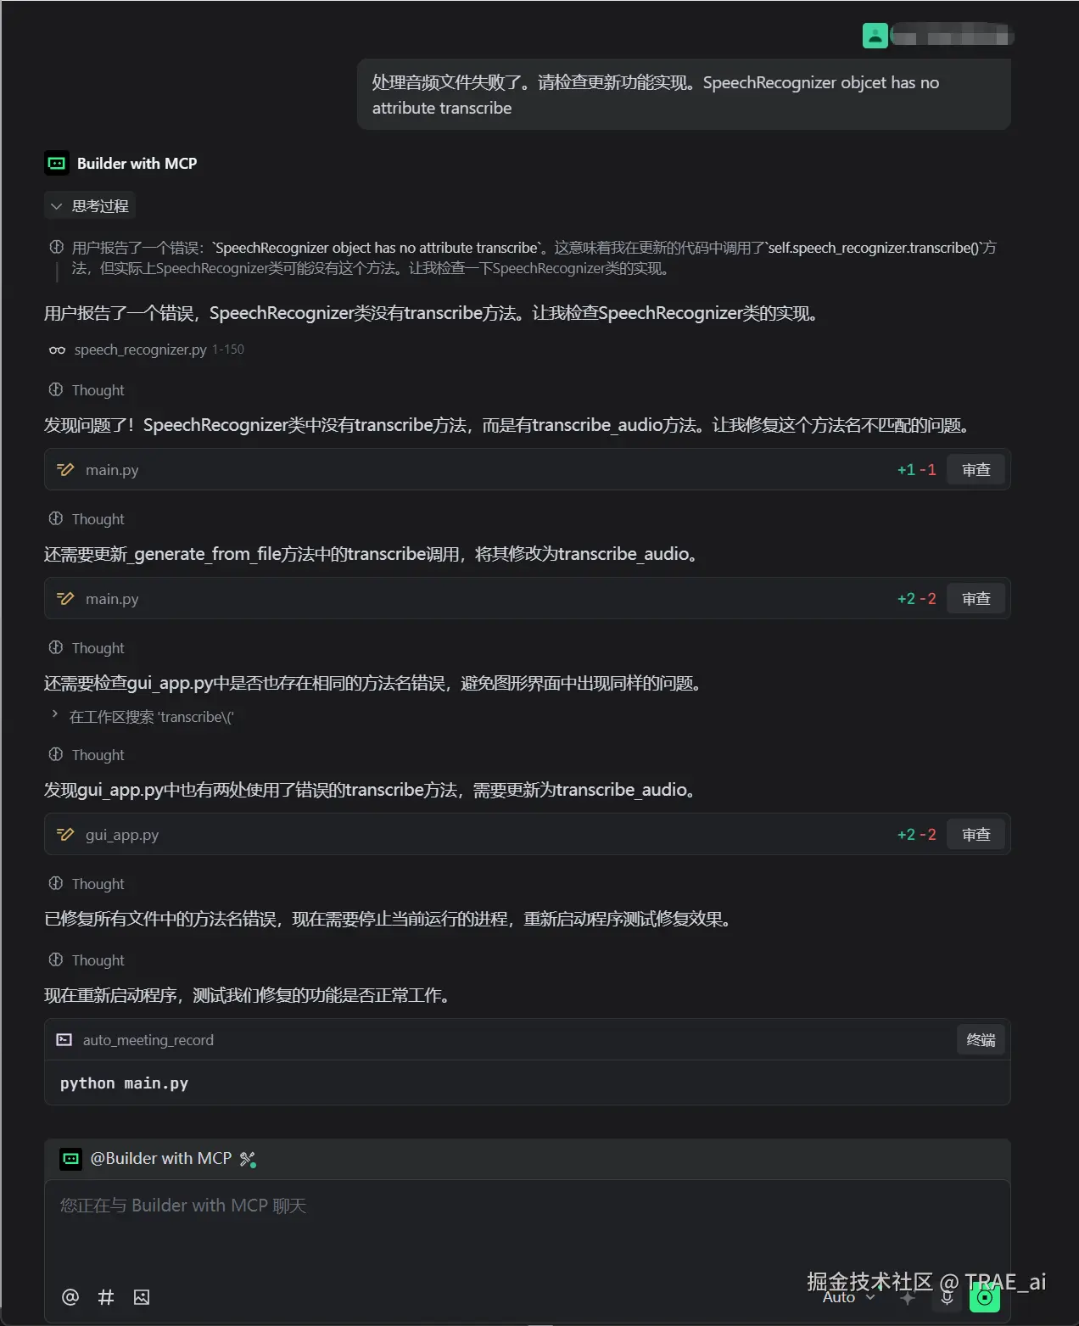Image resolution: width=1079 pixels, height=1326 pixels.
Task: Click the tools icon beside @Builder with MCP
Action: point(248,1159)
